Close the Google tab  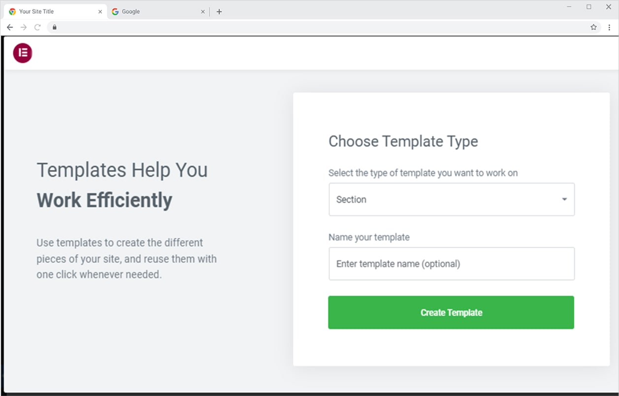(203, 12)
